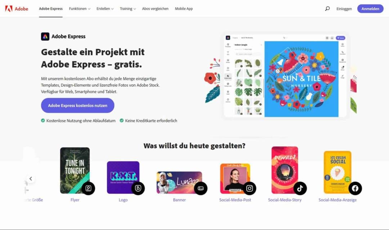This screenshot has width=389, height=230.
Task: Click the badge icon on Flyer card
Action: coord(88,188)
